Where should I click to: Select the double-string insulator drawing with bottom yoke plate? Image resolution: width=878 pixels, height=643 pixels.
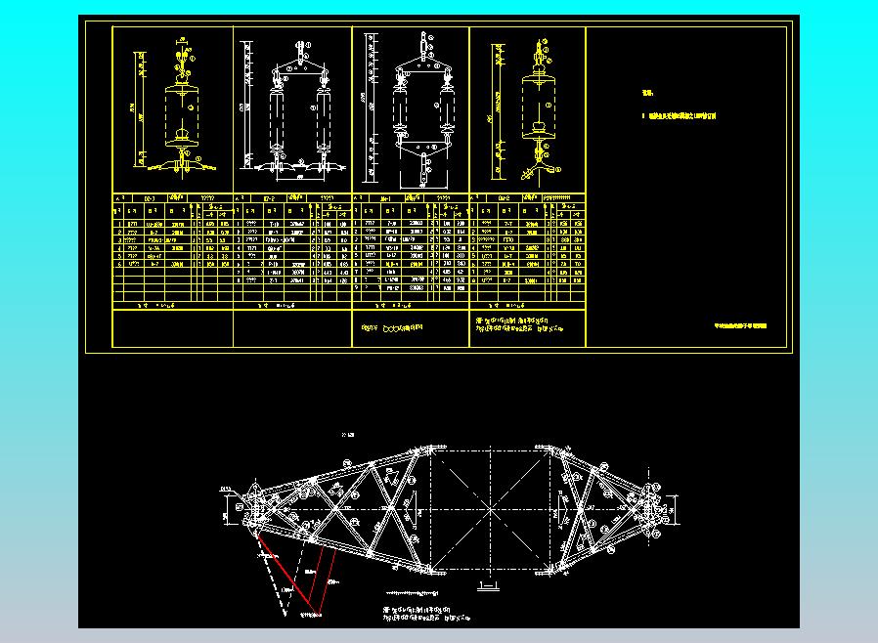(410, 109)
